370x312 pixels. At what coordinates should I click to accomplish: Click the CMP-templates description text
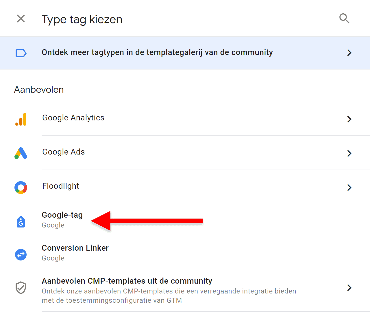coord(169,296)
